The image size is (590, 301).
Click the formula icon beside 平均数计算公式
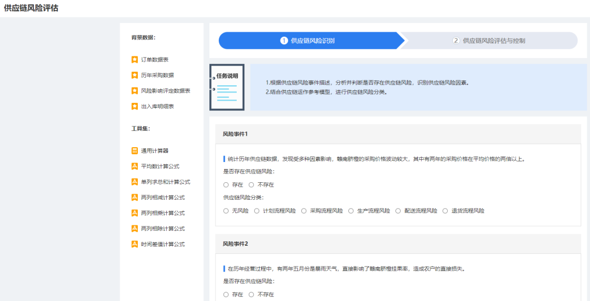pyautogui.click(x=135, y=166)
